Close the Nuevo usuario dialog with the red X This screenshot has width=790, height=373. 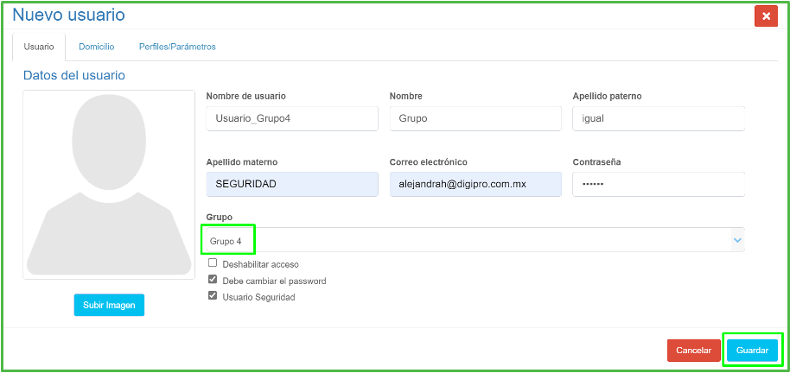(x=766, y=16)
